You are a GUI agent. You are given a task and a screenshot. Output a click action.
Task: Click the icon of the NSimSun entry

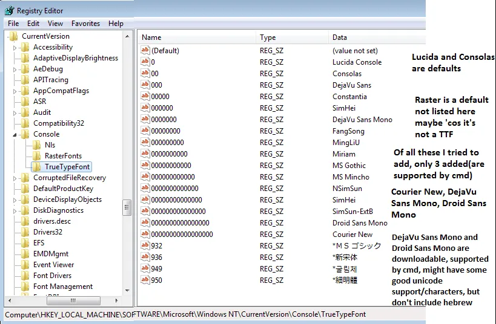(x=145, y=188)
